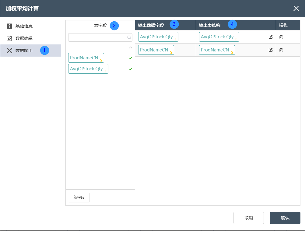
Task: Click 取消 to cancel
Action: click(249, 218)
